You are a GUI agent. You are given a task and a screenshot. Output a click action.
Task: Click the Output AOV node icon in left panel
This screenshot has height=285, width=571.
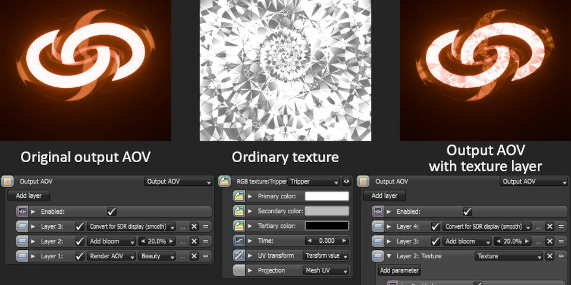[7, 181]
